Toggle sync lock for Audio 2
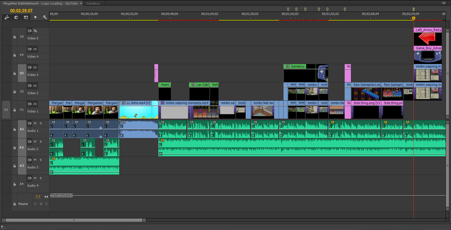451x230 pixels. (29, 142)
